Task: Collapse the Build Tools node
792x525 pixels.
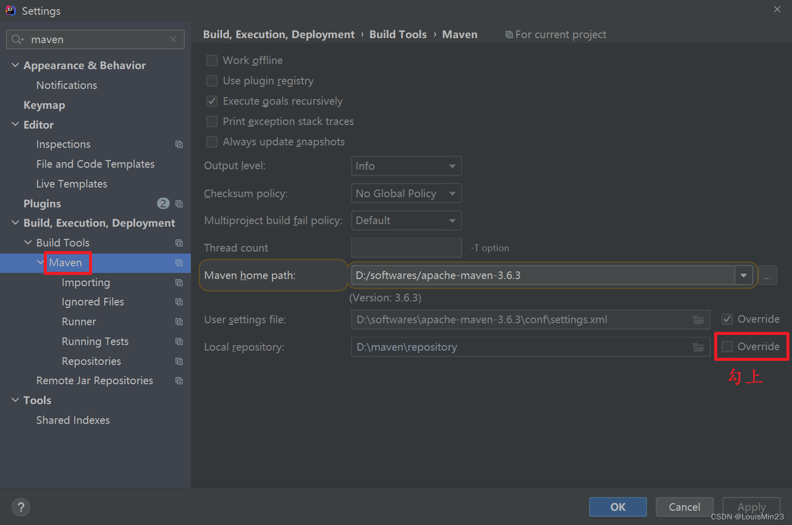Action: pos(28,242)
